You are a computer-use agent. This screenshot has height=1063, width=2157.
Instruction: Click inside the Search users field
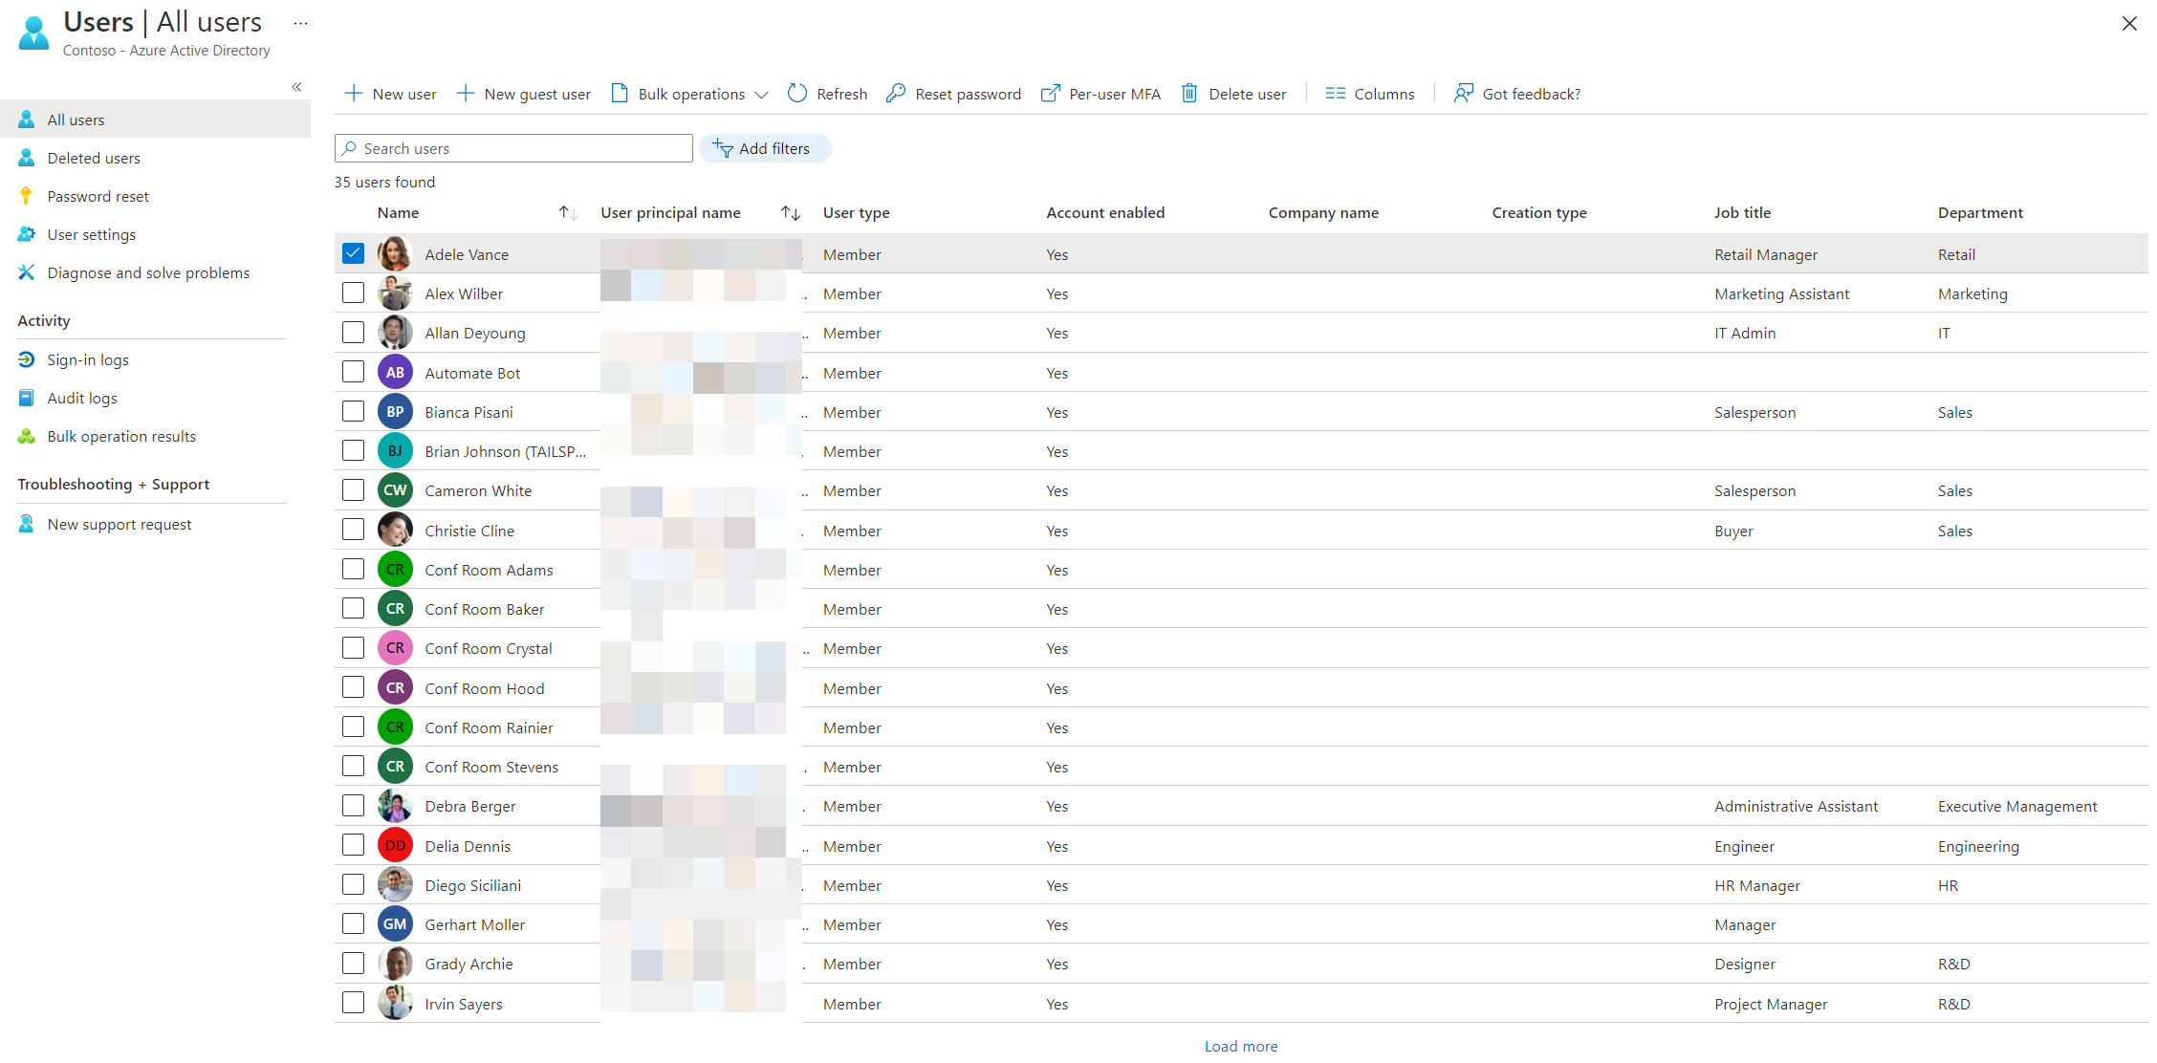(x=513, y=148)
